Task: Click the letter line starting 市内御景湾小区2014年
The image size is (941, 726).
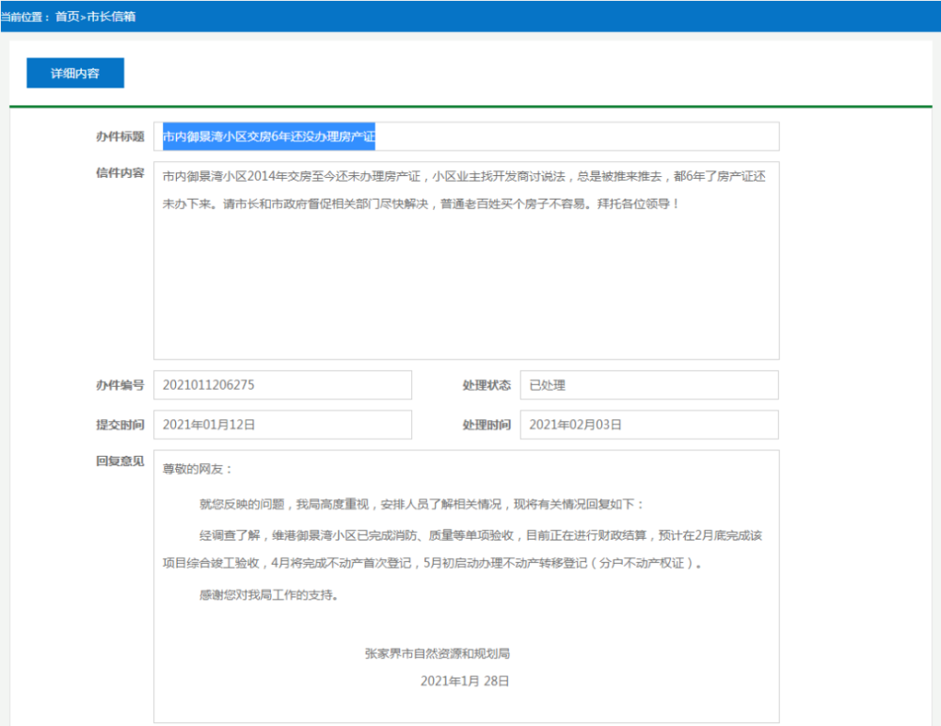Action: 464,176
